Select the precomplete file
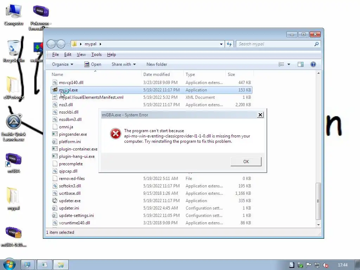Viewport: 360px width, 270px height. point(71,164)
